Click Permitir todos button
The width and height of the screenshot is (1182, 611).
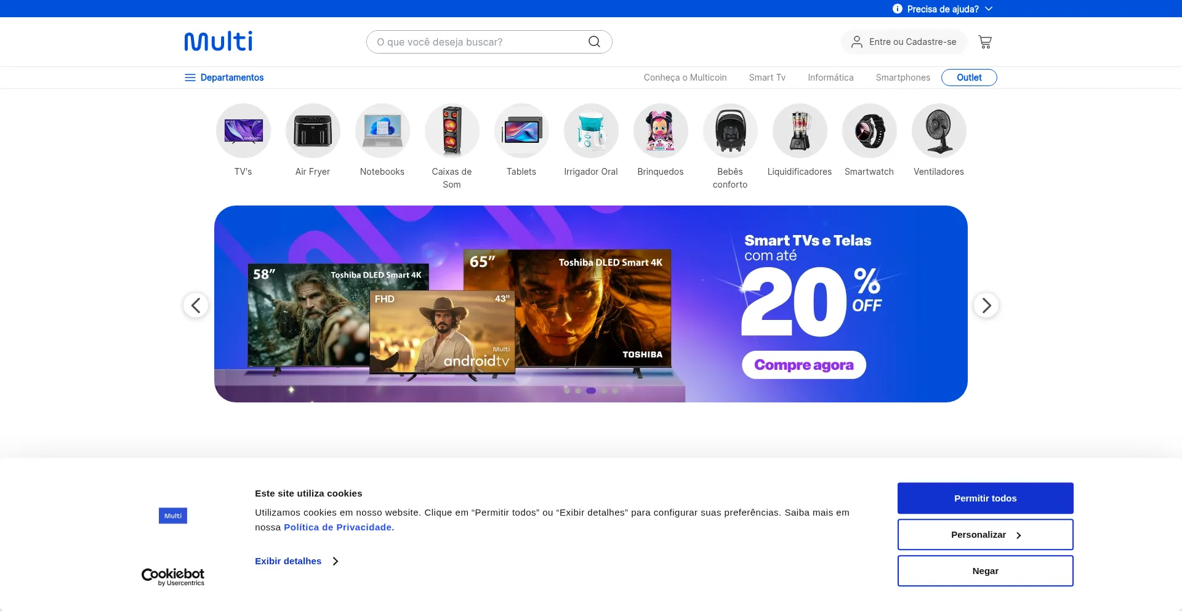tap(986, 498)
